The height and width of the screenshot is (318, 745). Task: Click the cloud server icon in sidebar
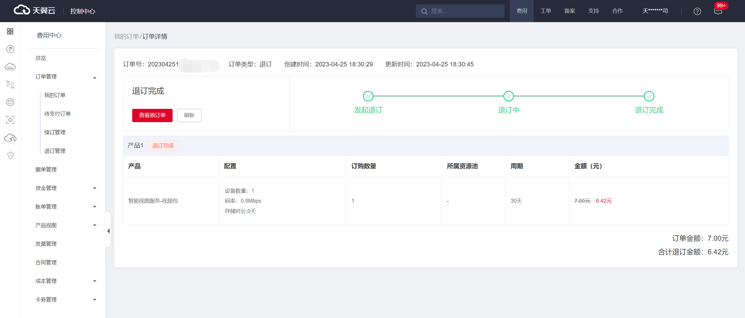pos(10,67)
